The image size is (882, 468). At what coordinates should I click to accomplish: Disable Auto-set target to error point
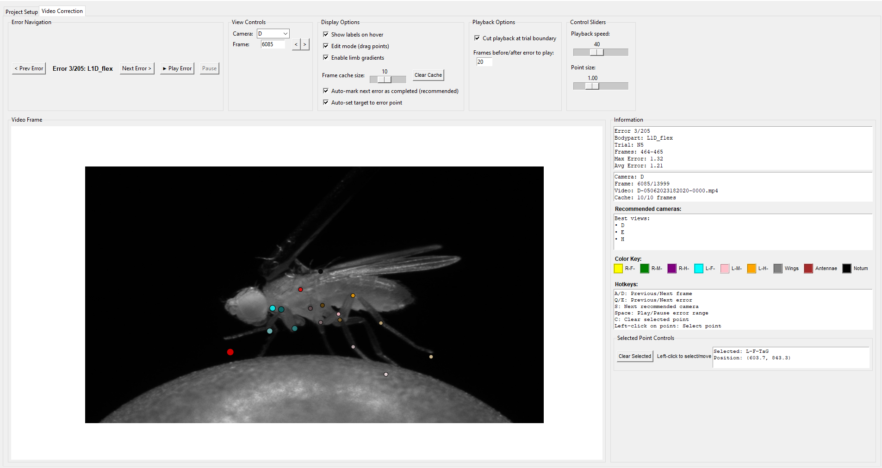coord(326,102)
